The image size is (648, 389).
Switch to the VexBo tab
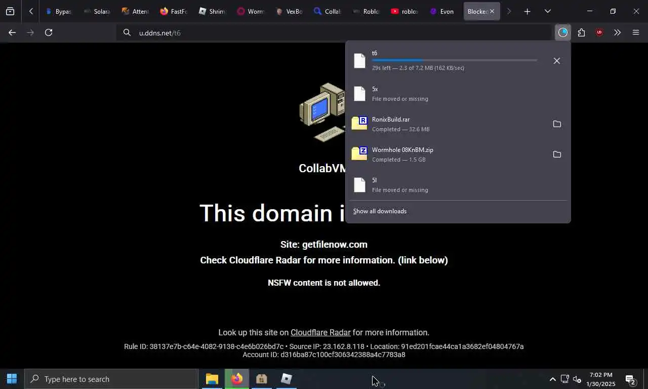[289, 11]
